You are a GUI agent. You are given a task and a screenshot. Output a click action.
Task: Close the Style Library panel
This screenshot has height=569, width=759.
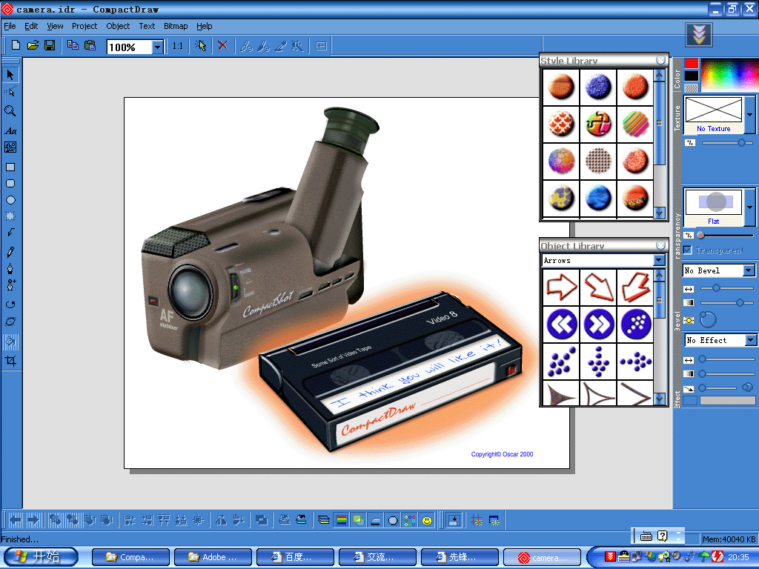pyautogui.click(x=660, y=60)
